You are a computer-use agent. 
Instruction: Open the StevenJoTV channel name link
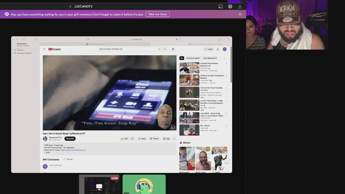tap(54, 138)
